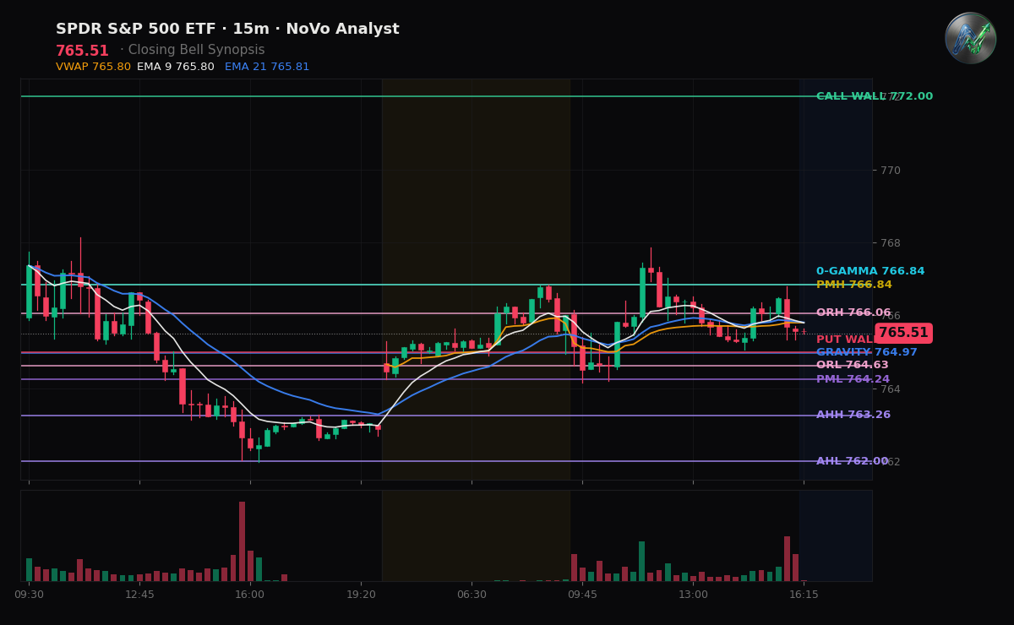1014x625 pixels.
Task: Select the ORH 766.06 level label
Action: 853,312
